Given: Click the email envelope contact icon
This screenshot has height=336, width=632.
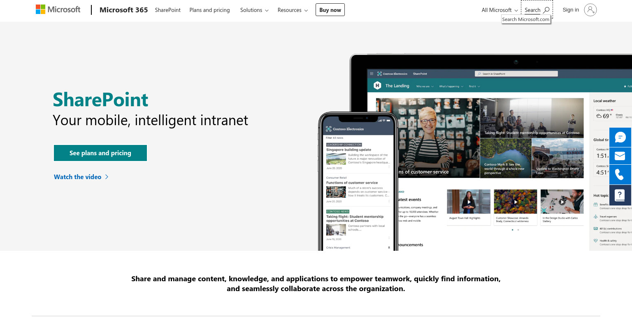Looking at the screenshot, I should click(620, 156).
